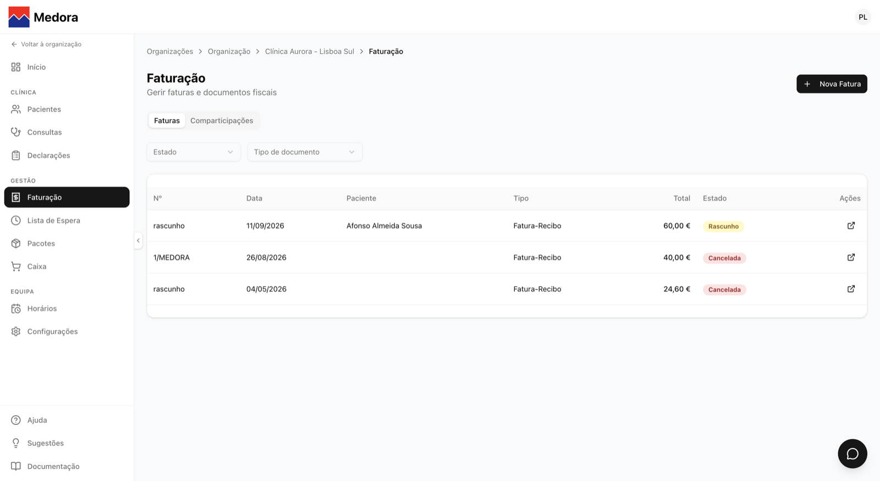Viewport: 880px width, 481px height.
Task: Click the Caixa shopping cart icon
Action: 16,267
